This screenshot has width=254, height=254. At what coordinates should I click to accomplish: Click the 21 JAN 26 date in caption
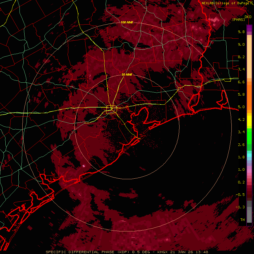point(181,252)
